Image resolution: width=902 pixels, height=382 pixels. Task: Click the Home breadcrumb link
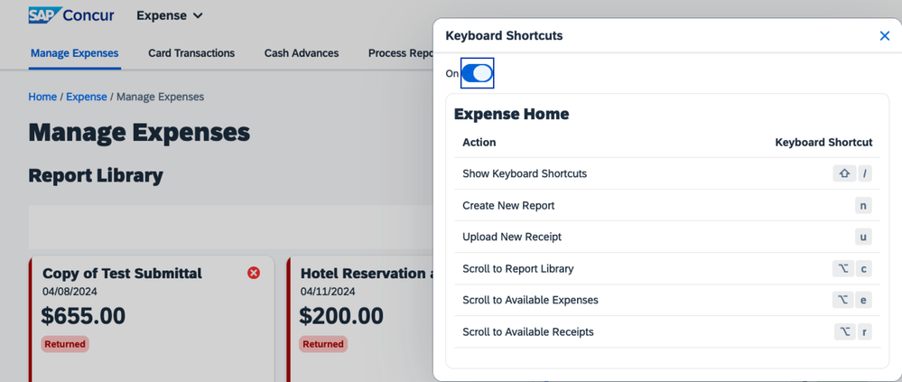click(42, 97)
